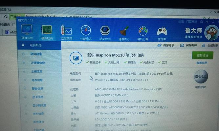The width and height of the screenshot is (219, 131).
Task: Click memory value 6 GB DDR3 1333MHz
Action: pyautogui.click(x=129, y=101)
